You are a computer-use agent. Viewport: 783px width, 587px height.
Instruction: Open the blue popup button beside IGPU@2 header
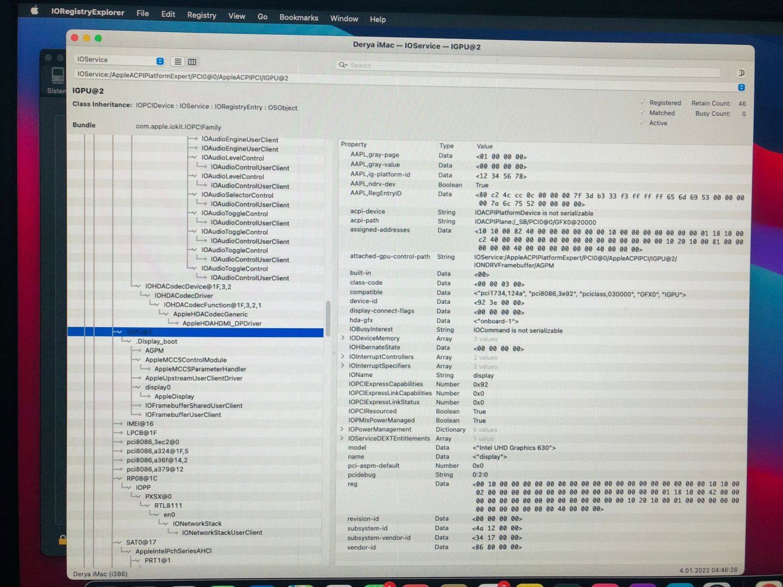click(741, 87)
